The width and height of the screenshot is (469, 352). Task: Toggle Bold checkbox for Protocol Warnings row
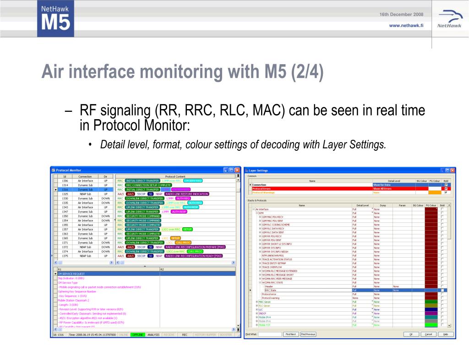[x=446, y=192]
